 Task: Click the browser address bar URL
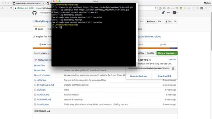coord(43,8)
